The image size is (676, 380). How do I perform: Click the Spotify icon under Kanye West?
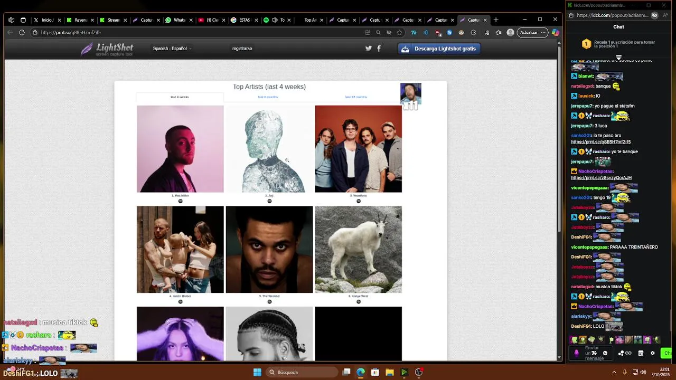tap(358, 302)
